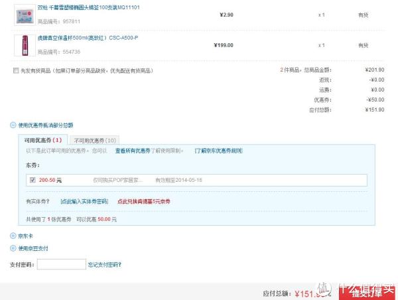Click 点此输入实体券密码 link

[x=84, y=202]
